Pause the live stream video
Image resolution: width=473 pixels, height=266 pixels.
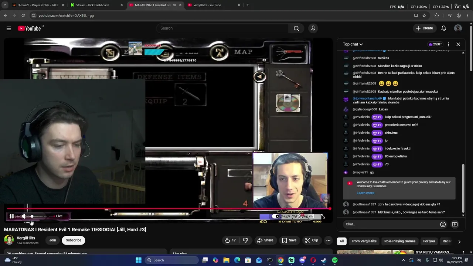click(11, 216)
